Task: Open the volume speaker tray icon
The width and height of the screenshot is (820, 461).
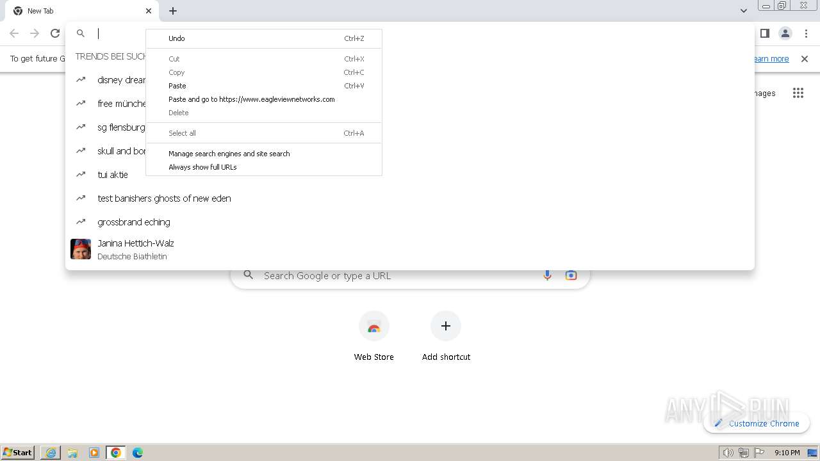Action: coord(728,453)
